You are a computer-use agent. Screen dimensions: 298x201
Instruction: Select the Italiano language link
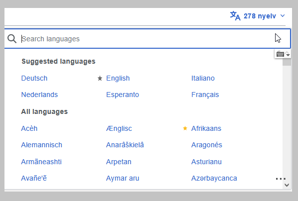203,78
